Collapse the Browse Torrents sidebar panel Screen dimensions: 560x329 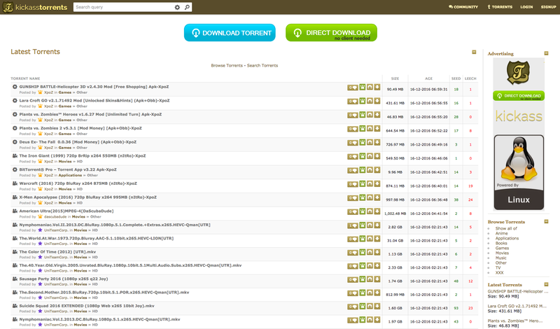coord(546,221)
